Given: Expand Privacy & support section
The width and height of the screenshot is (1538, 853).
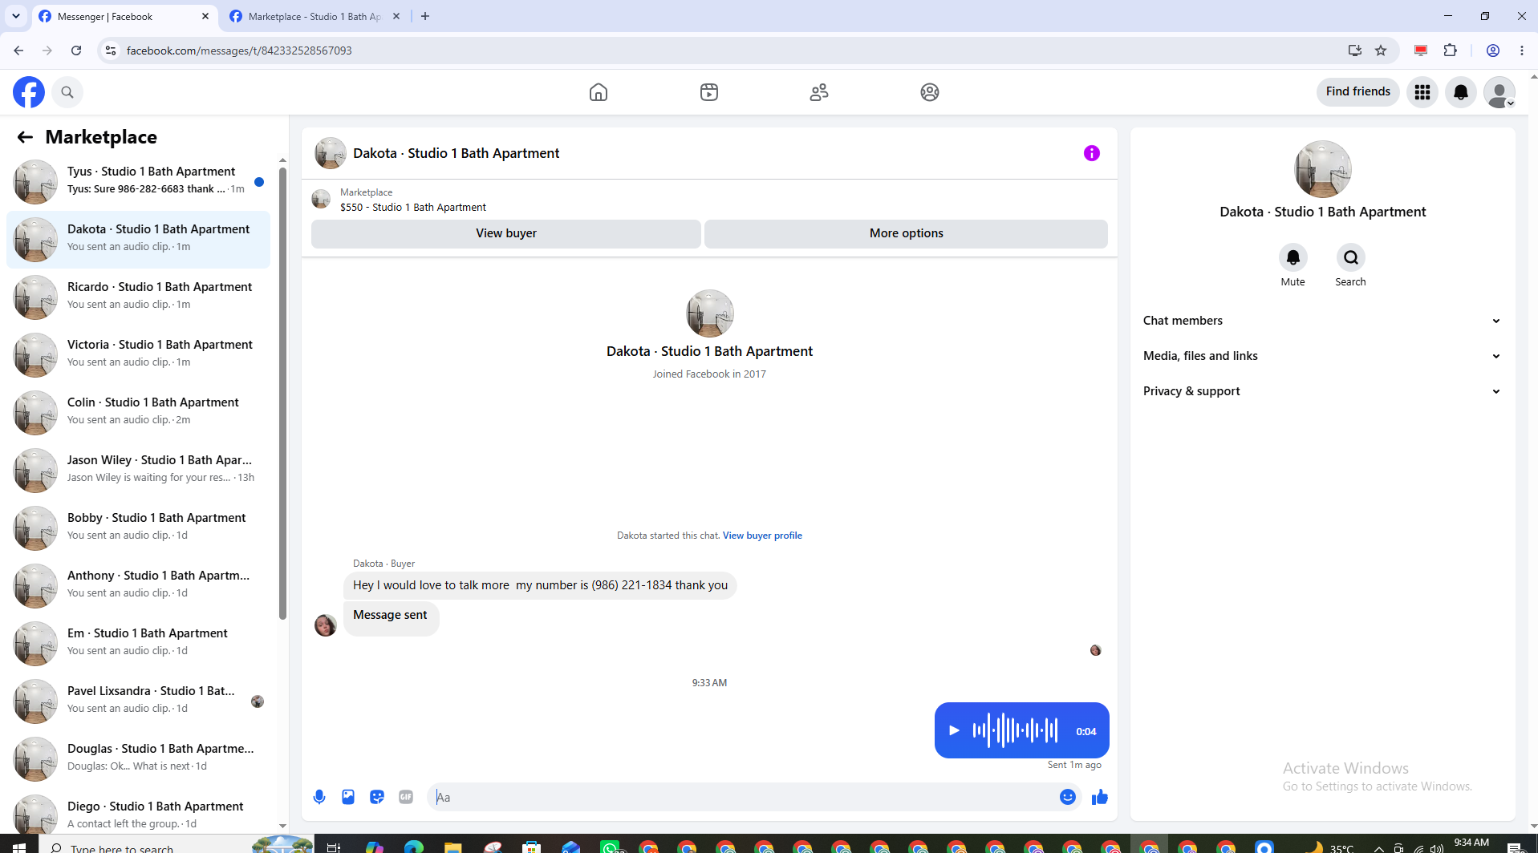Looking at the screenshot, I should 1322,391.
